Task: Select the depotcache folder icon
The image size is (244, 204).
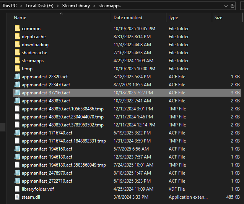Action: point(17,37)
